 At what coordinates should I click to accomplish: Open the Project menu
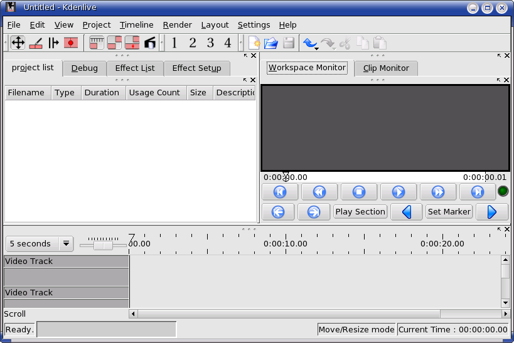pyautogui.click(x=97, y=25)
